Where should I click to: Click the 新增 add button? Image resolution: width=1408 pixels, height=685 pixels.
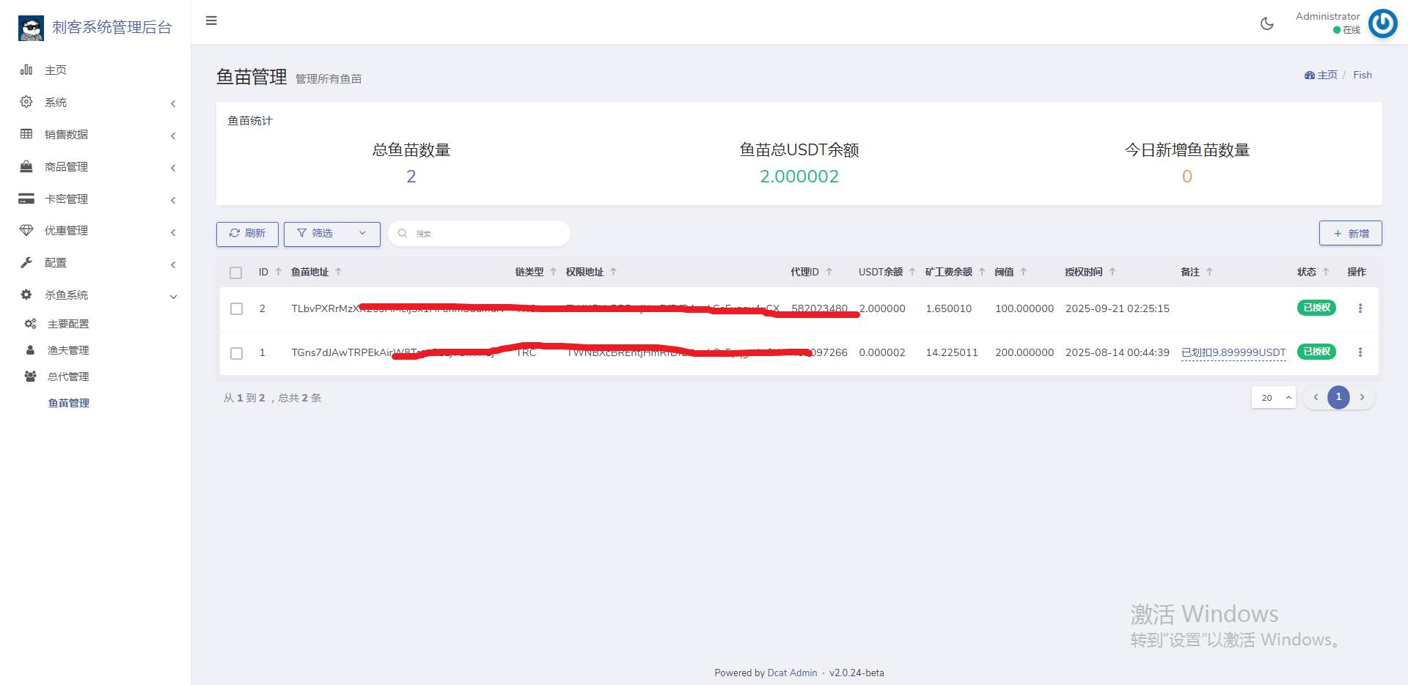[1350, 234]
